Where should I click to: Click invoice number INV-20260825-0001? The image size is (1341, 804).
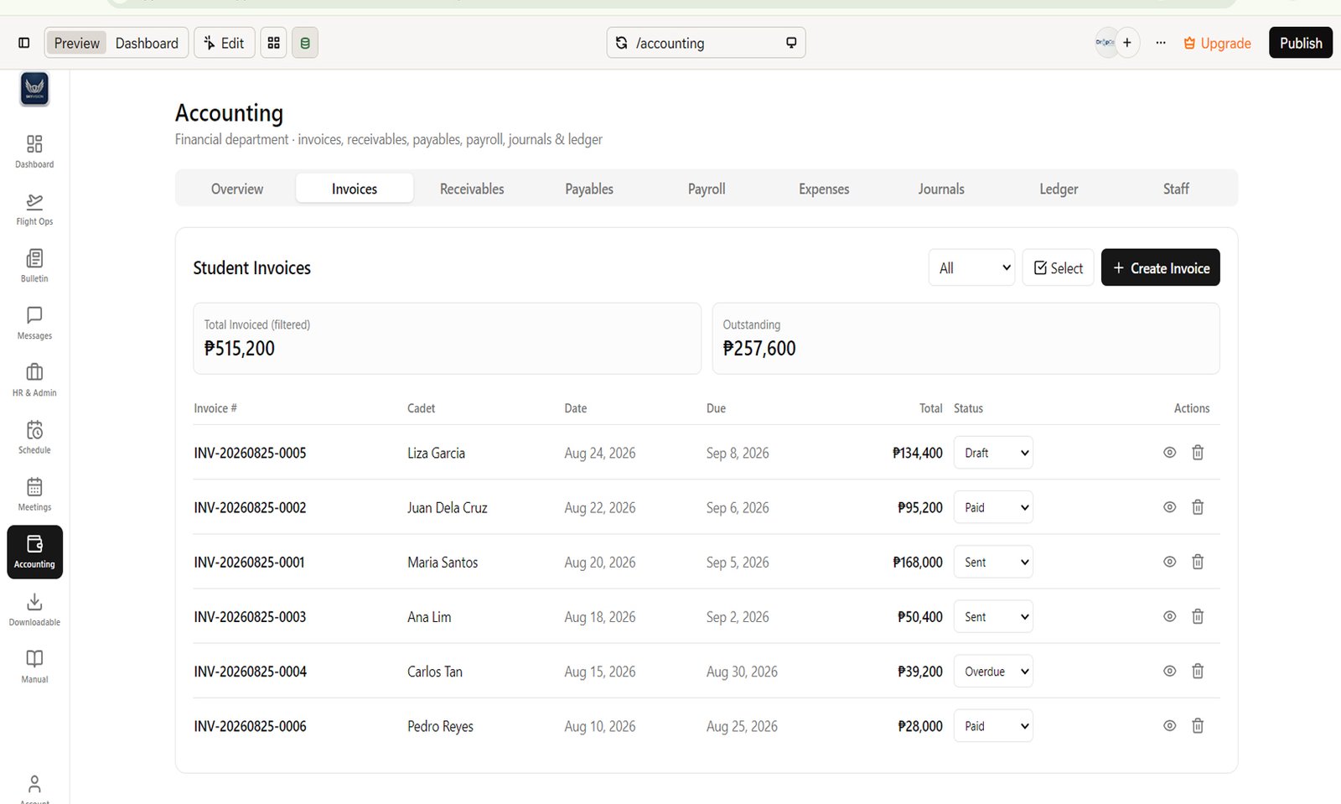[x=249, y=562]
